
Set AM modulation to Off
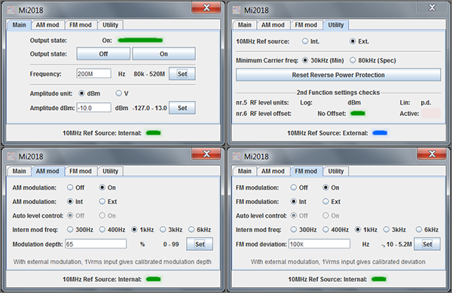(x=70, y=188)
